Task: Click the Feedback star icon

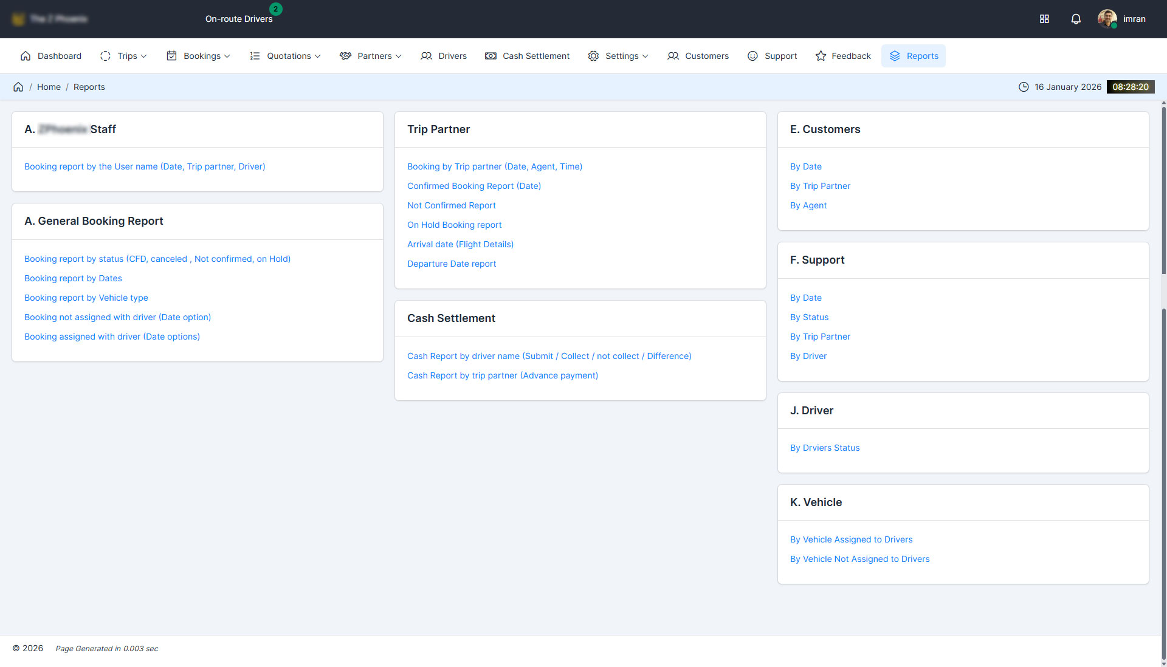Action: (821, 56)
